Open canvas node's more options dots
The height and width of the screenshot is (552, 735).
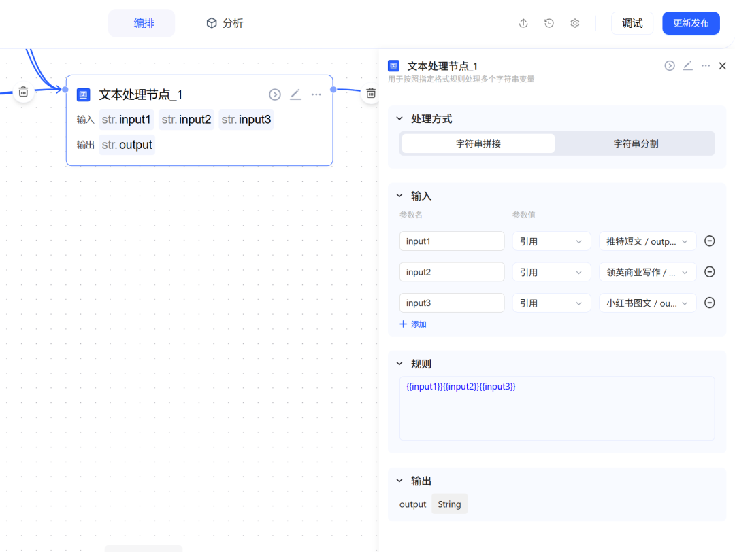pyautogui.click(x=316, y=94)
